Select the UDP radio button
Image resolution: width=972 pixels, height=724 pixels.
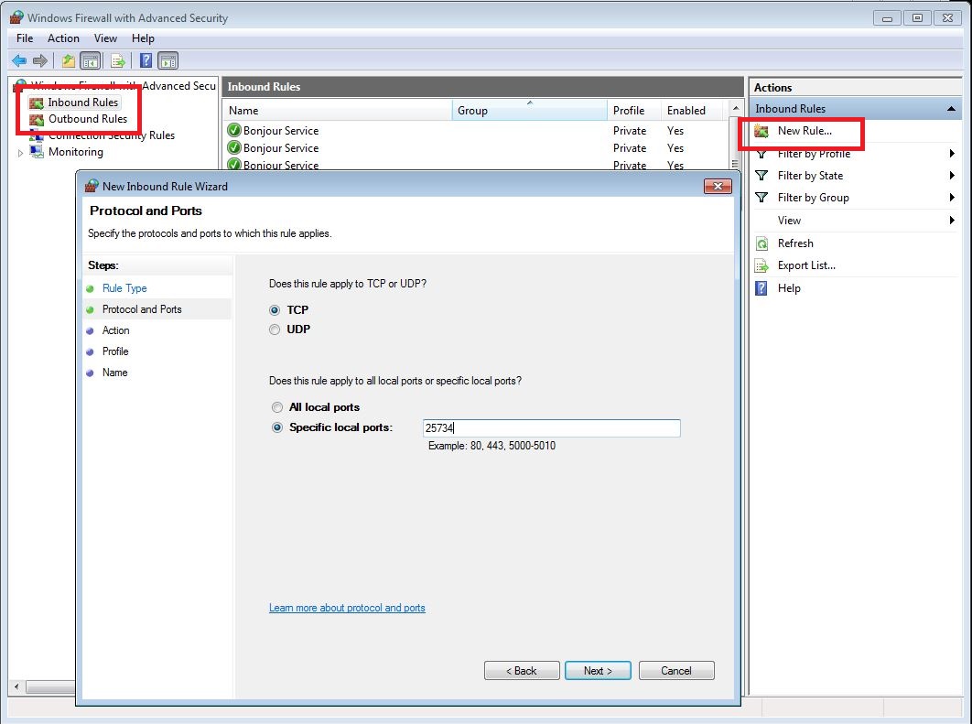[x=275, y=330]
